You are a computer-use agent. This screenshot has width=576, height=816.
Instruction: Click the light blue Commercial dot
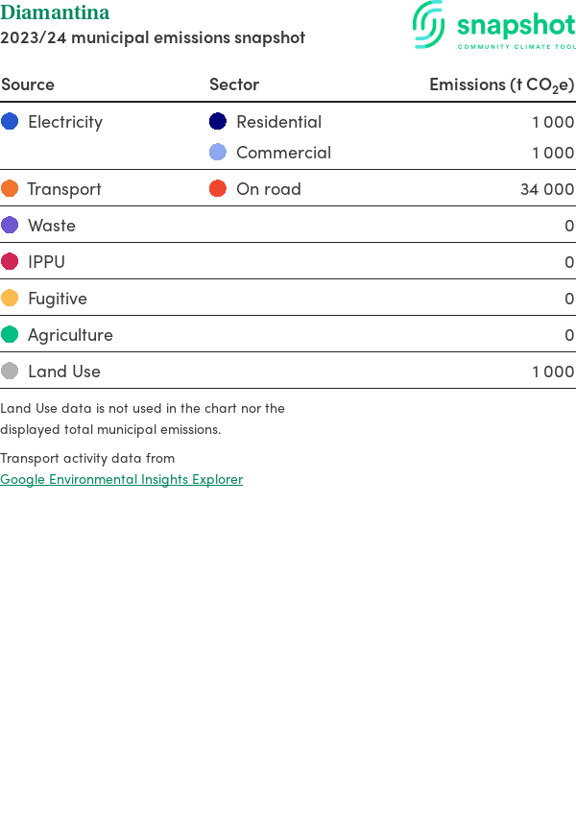(218, 152)
